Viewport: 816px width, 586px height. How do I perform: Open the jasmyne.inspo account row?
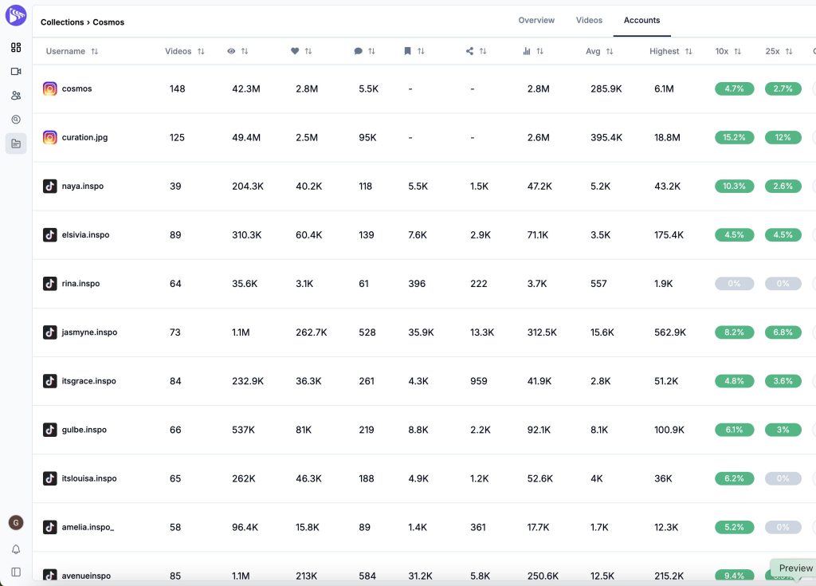coord(89,332)
